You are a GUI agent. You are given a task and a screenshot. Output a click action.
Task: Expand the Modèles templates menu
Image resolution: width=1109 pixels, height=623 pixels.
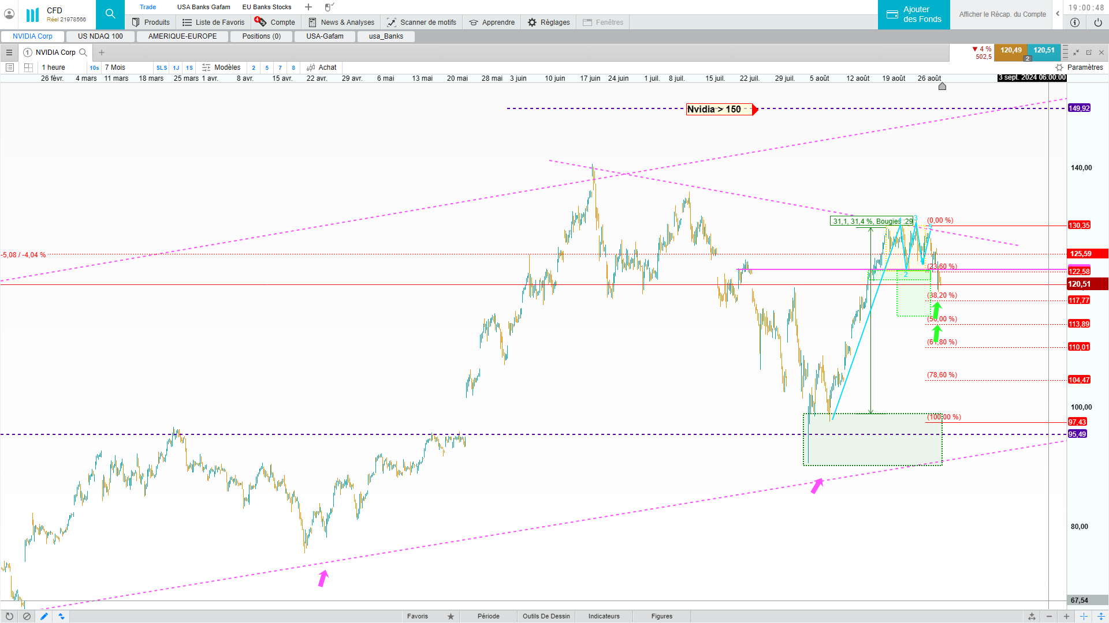tap(221, 67)
